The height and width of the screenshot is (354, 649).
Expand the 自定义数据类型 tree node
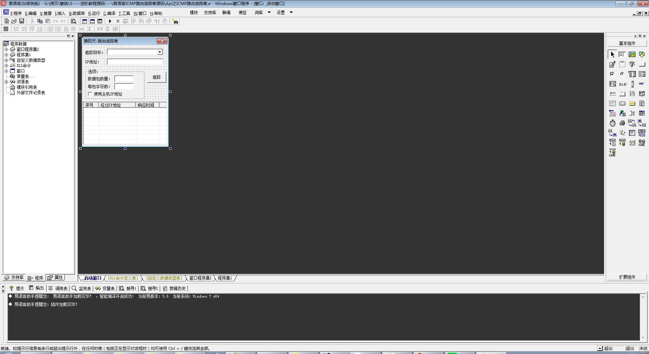tap(6, 60)
